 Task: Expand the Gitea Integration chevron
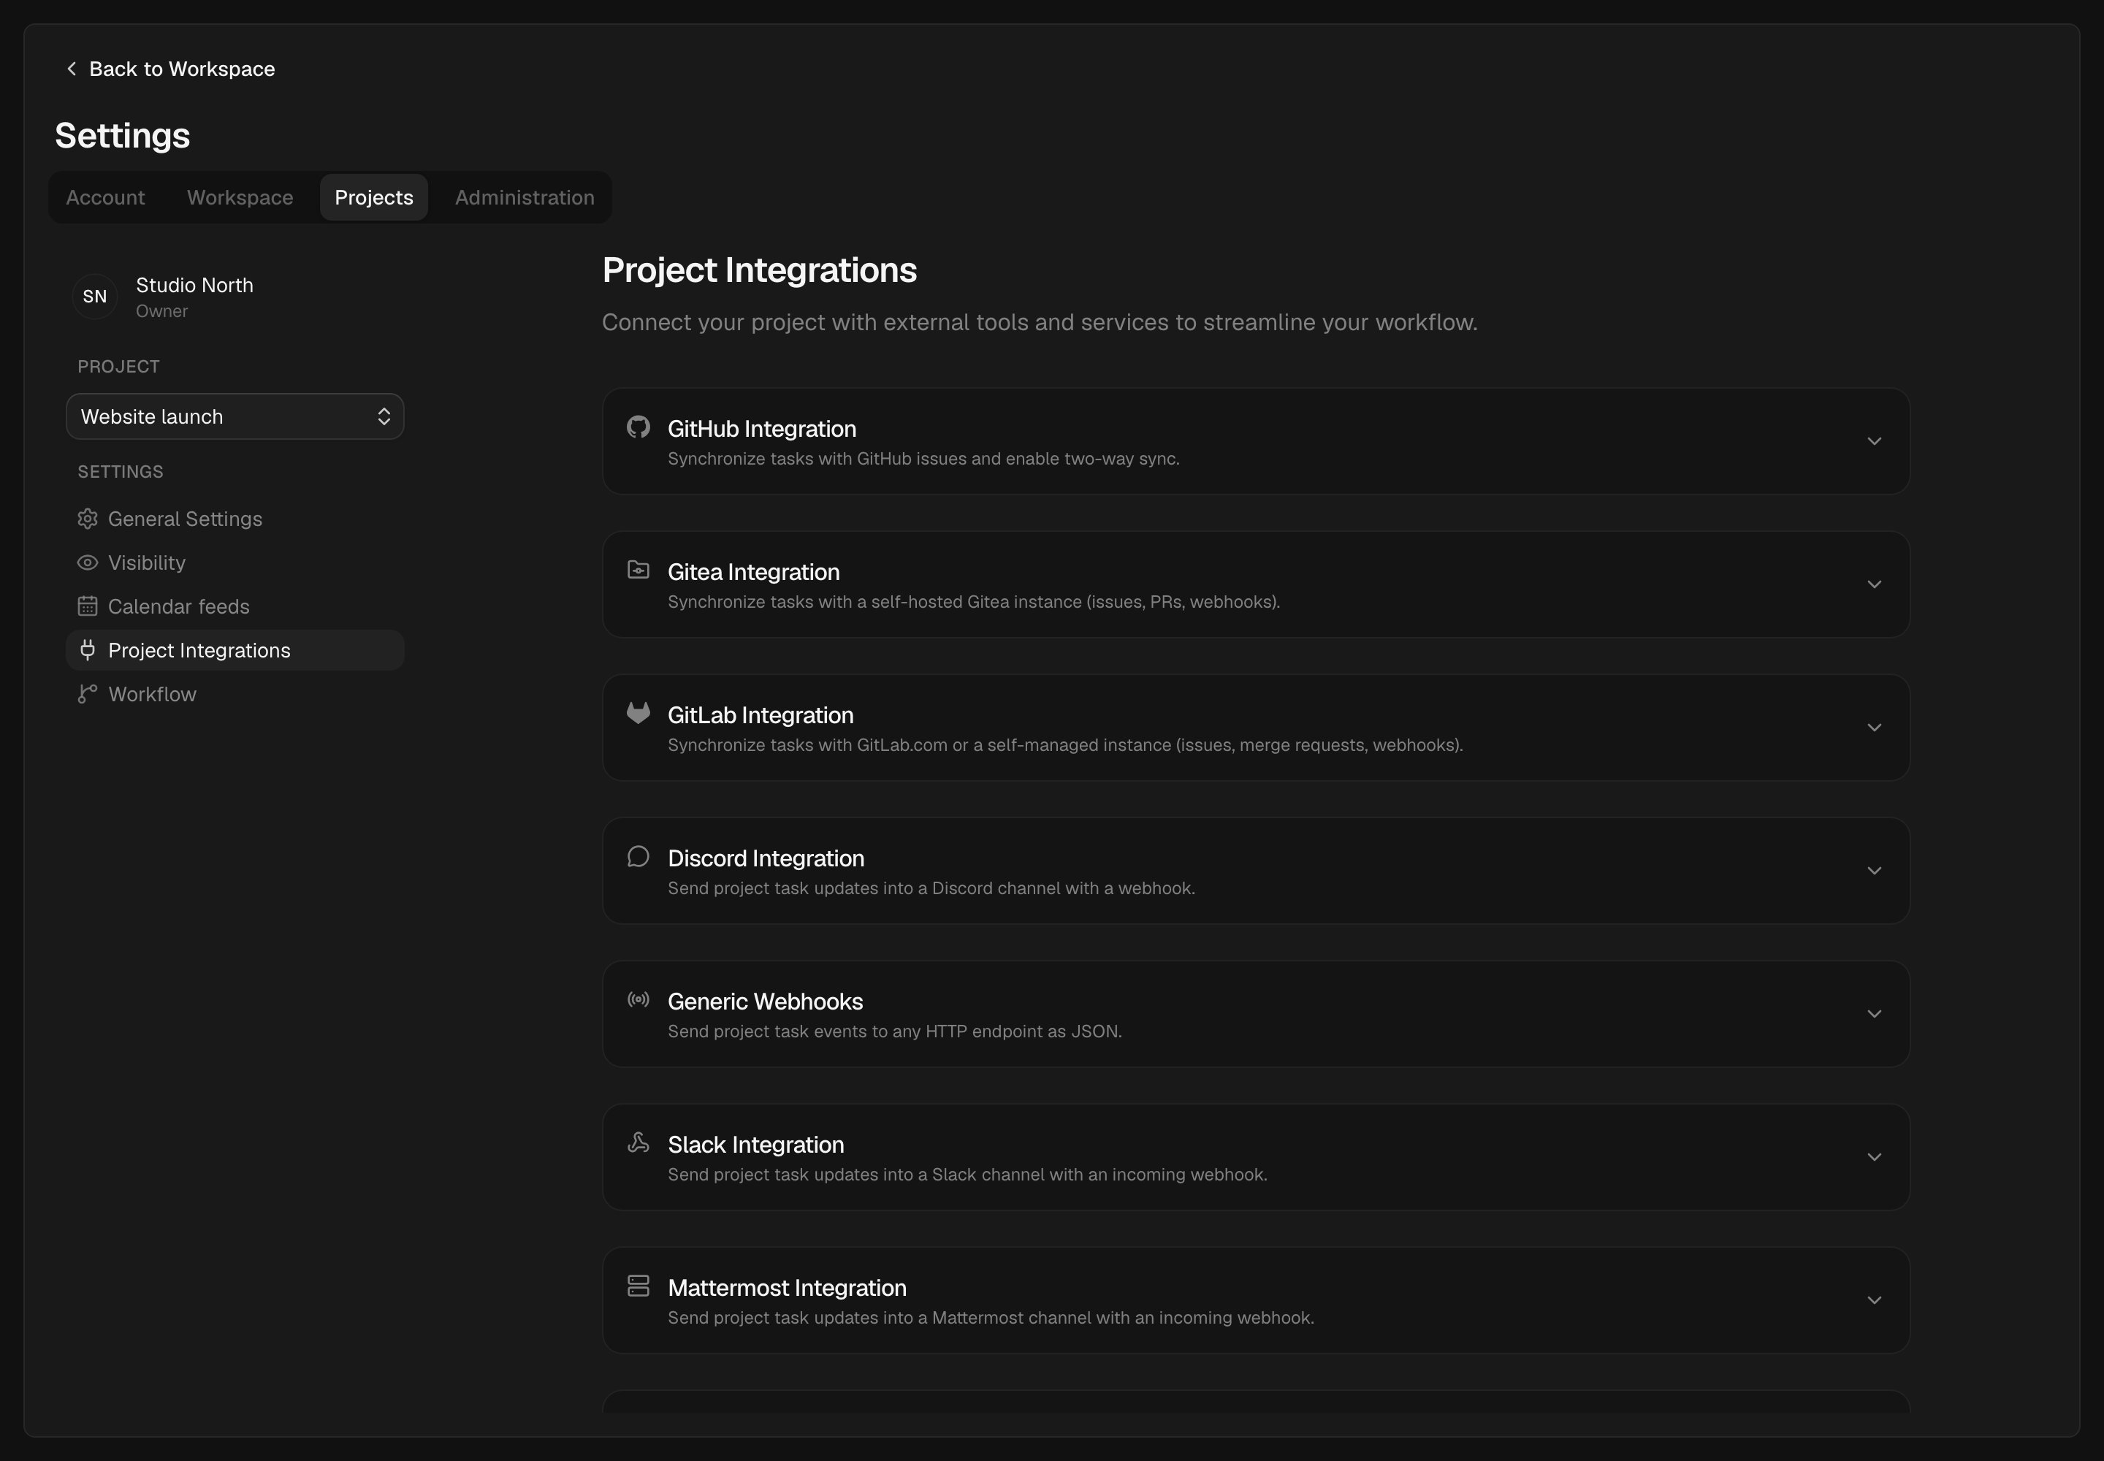coord(1874,584)
